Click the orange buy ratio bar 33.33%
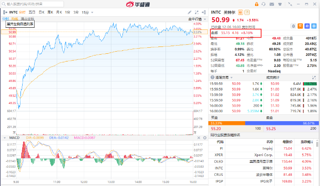This screenshot has width=320, height=186. 227,123
